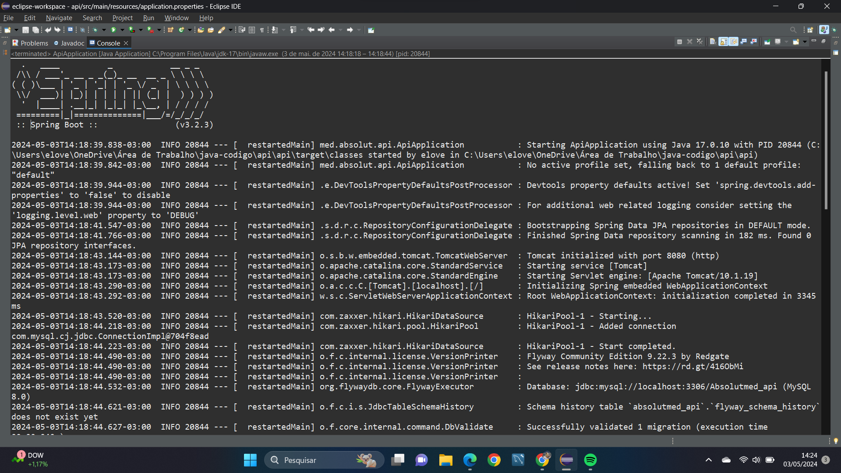Save the current file
Image resolution: width=841 pixels, height=473 pixels.
25,30
